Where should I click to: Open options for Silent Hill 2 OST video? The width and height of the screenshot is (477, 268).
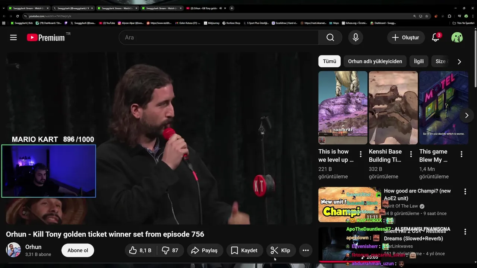click(x=465, y=232)
